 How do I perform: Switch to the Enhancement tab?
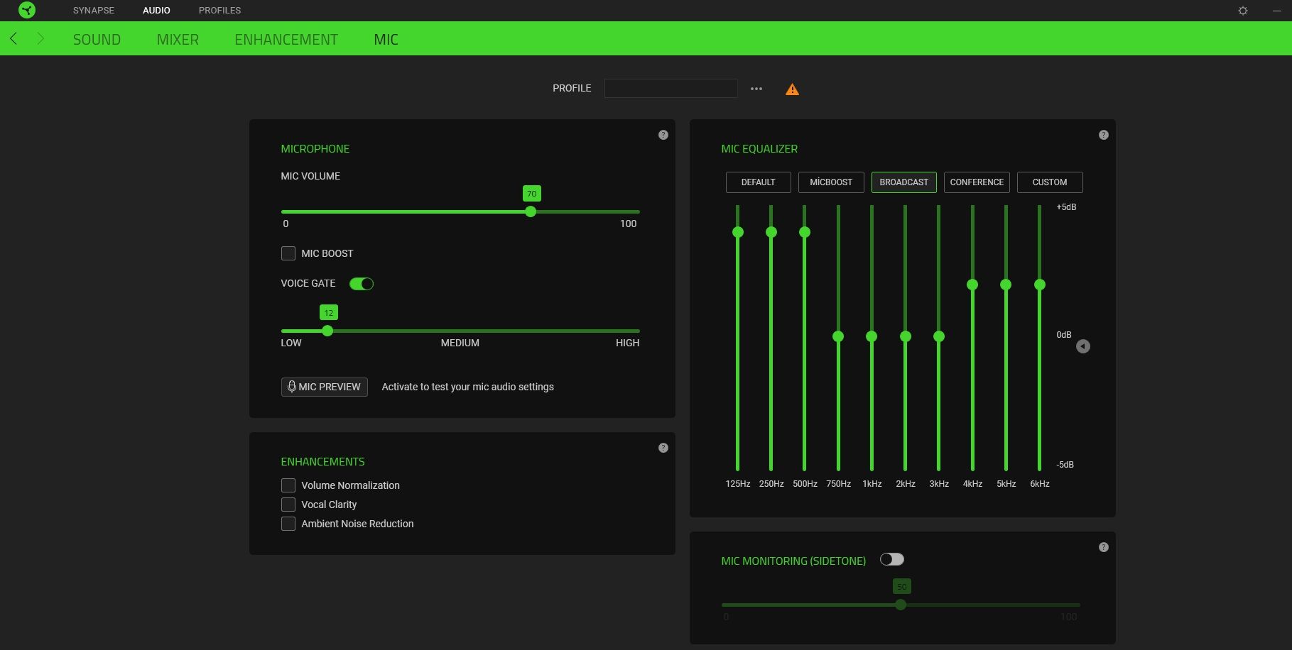pyautogui.click(x=286, y=40)
